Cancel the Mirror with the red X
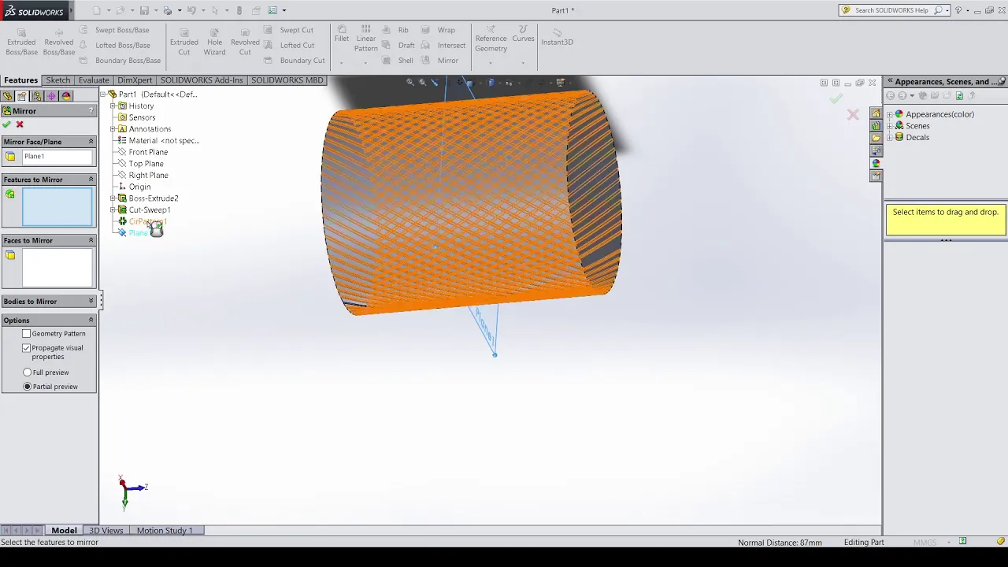This screenshot has width=1008, height=567. tap(20, 124)
